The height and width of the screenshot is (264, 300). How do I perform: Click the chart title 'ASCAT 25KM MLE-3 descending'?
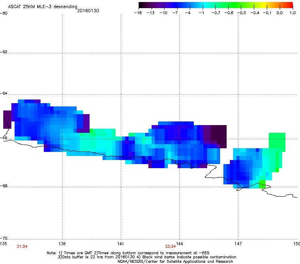click(x=43, y=7)
